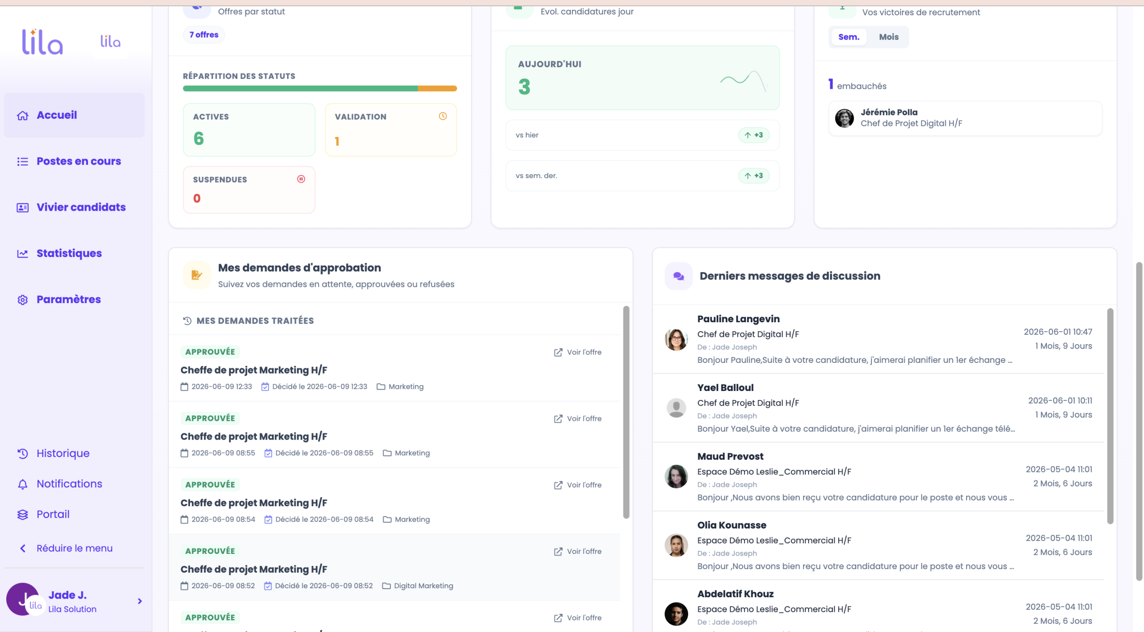The width and height of the screenshot is (1144, 632).
Task: Click the large lila logo
Action: click(42, 42)
